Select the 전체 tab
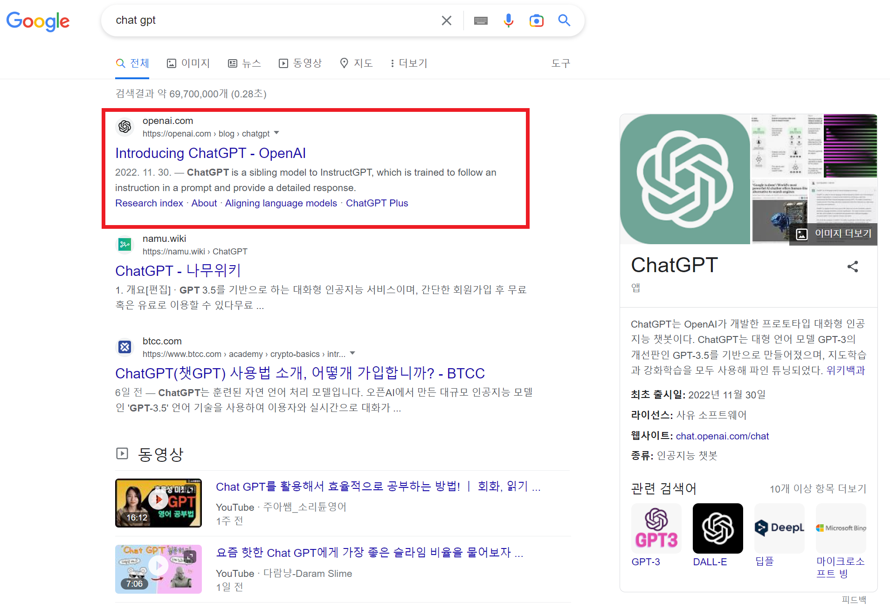This screenshot has height=610, width=890. coord(132,63)
